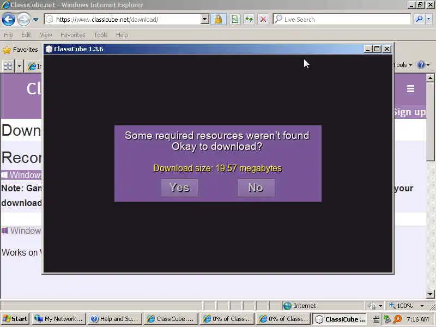Click the Download size 19.57 megabytes text
The height and width of the screenshot is (327, 436).
(x=217, y=168)
